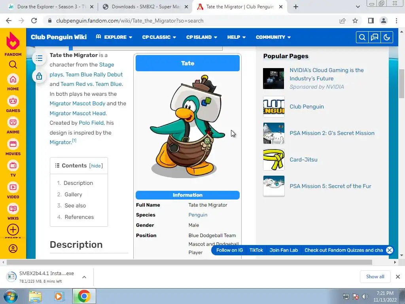
Task: Open download item options chevron
Action: coord(84,277)
